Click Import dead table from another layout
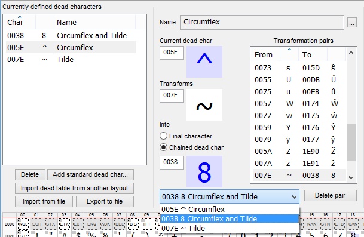 click(x=74, y=188)
